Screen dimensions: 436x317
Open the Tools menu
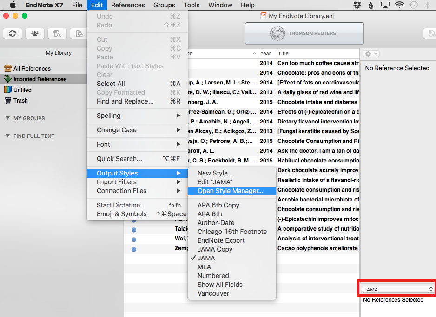[192, 5]
